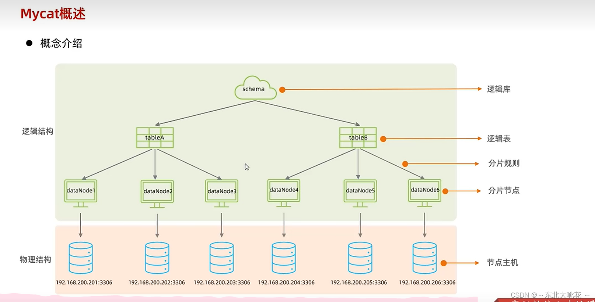The height and width of the screenshot is (302, 595).
Task: Select the tableA table icon
Action: click(155, 138)
